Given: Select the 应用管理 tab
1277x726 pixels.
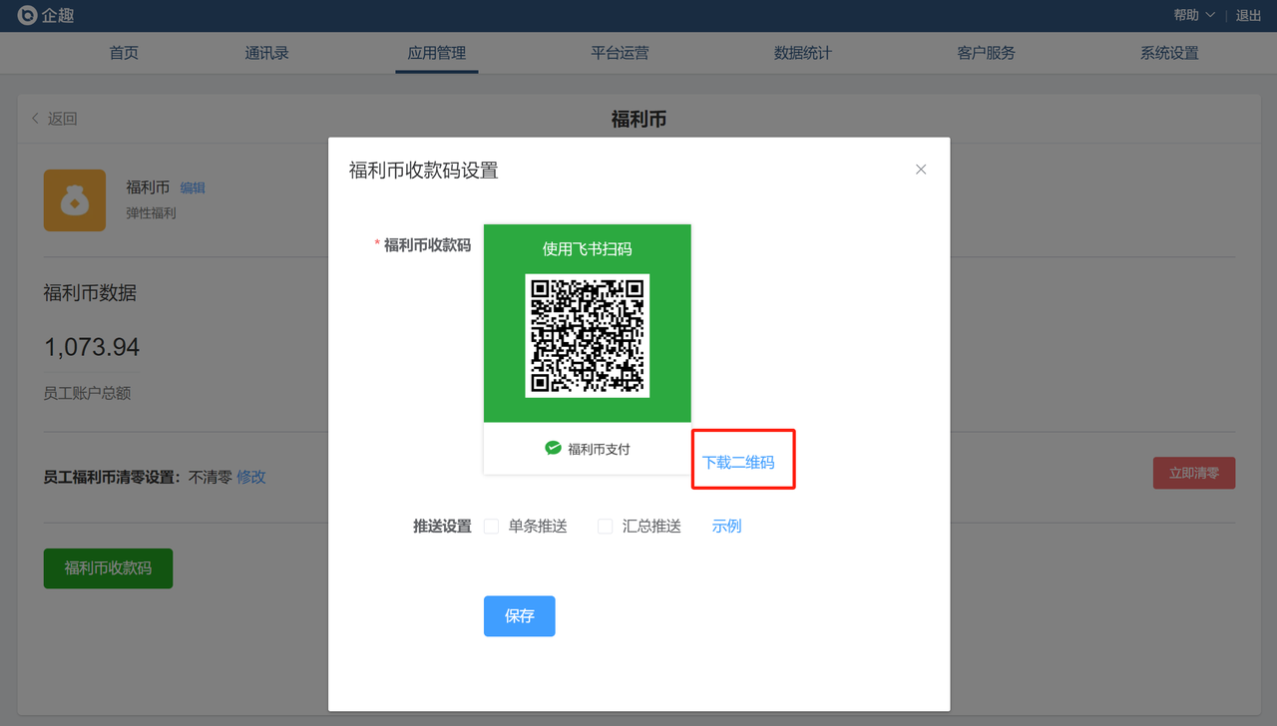Looking at the screenshot, I should click(437, 53).
